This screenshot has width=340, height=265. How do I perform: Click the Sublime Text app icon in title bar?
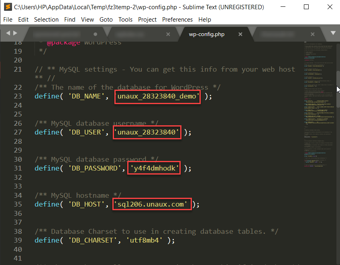(8, 7)
